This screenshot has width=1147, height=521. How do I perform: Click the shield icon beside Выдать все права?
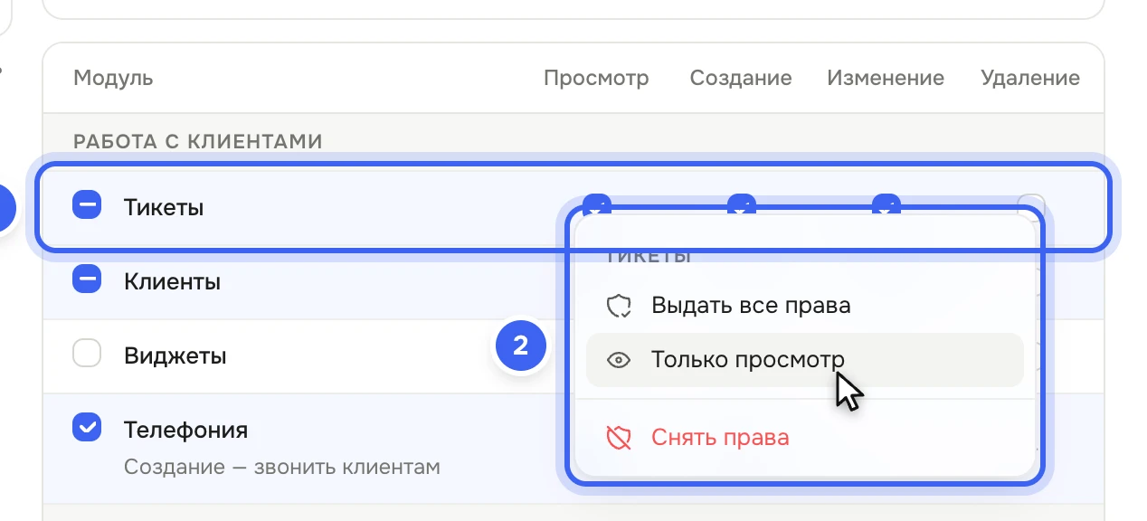619,306
